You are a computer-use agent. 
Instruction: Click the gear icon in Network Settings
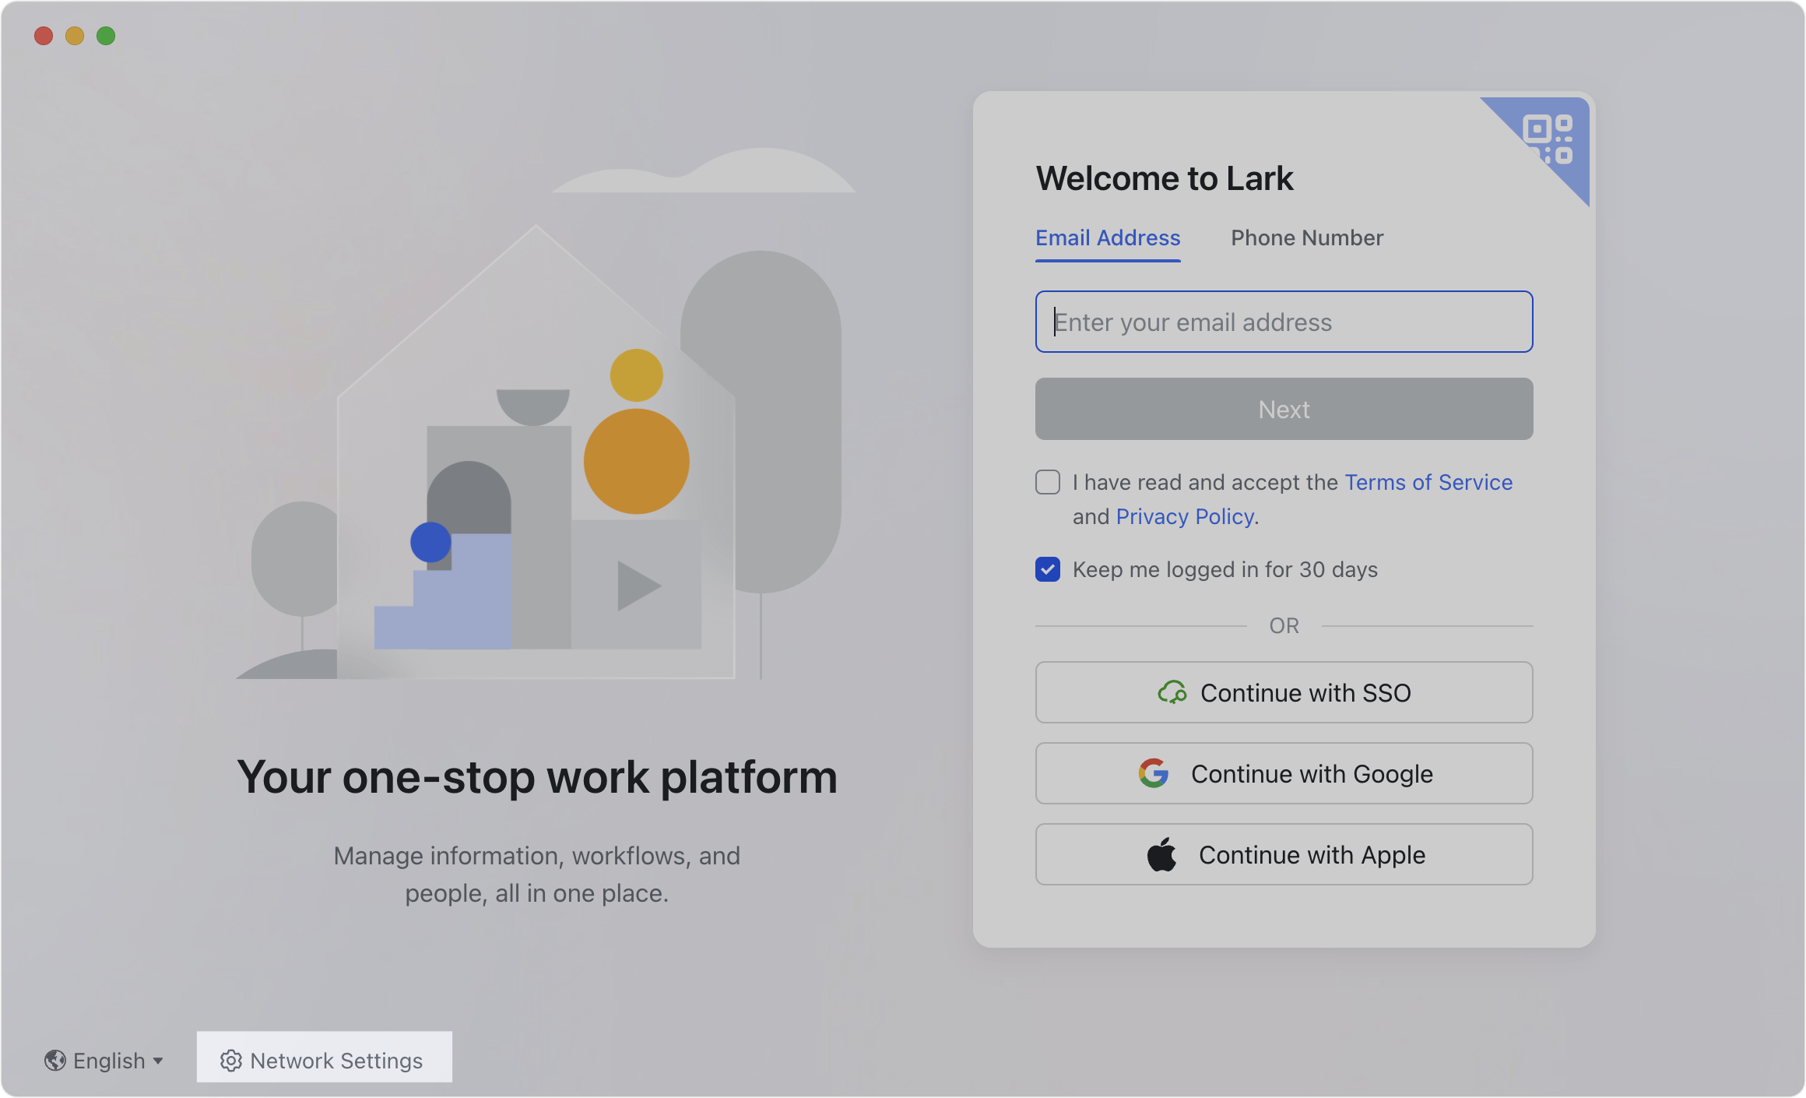(230, 1061)
